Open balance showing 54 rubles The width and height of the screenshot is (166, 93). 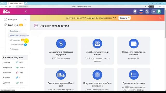coord(156,11)
